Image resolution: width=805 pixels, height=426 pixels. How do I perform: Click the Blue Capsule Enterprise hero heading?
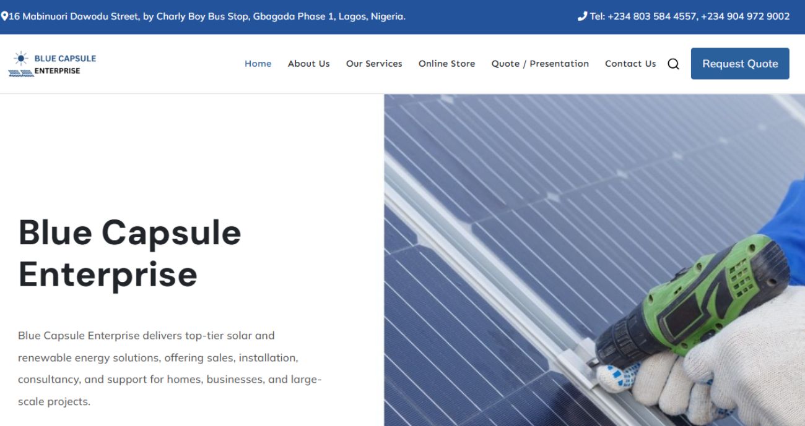[130, 253]
